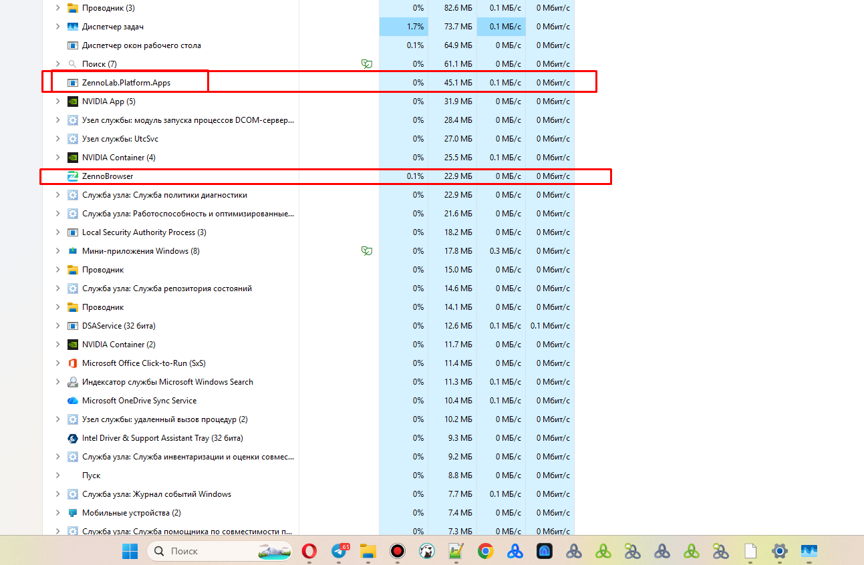Select Служба узла: Служба репозитория состояний row
This screenshot has width=864, height=565.
click(x=308, y=289)
